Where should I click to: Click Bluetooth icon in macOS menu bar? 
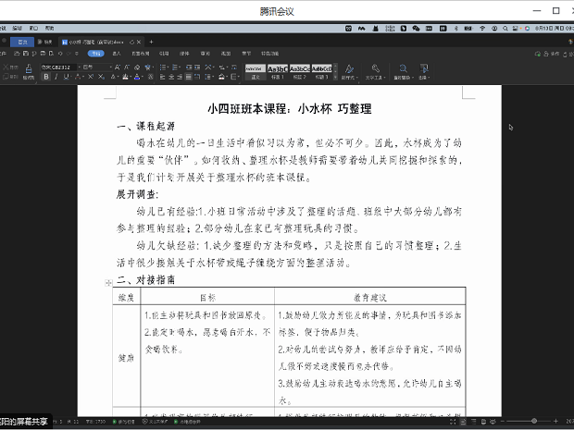tap(456, 28)
